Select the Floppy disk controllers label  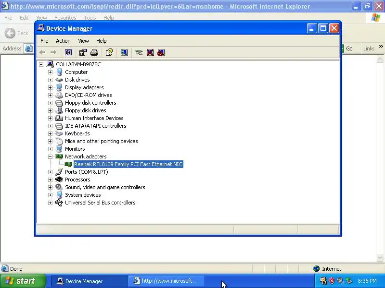click(90, 103)
